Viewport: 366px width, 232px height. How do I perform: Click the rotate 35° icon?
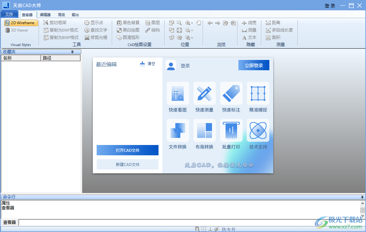(x=171, y=38)
